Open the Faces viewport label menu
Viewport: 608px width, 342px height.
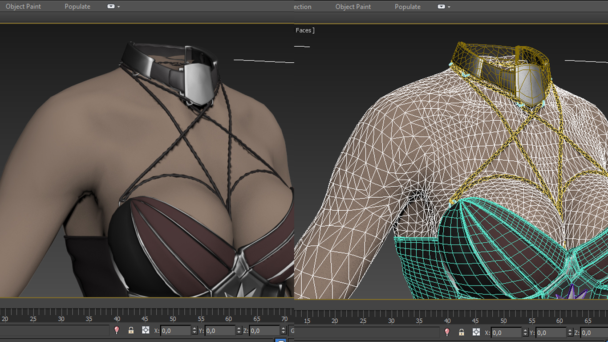305,30
